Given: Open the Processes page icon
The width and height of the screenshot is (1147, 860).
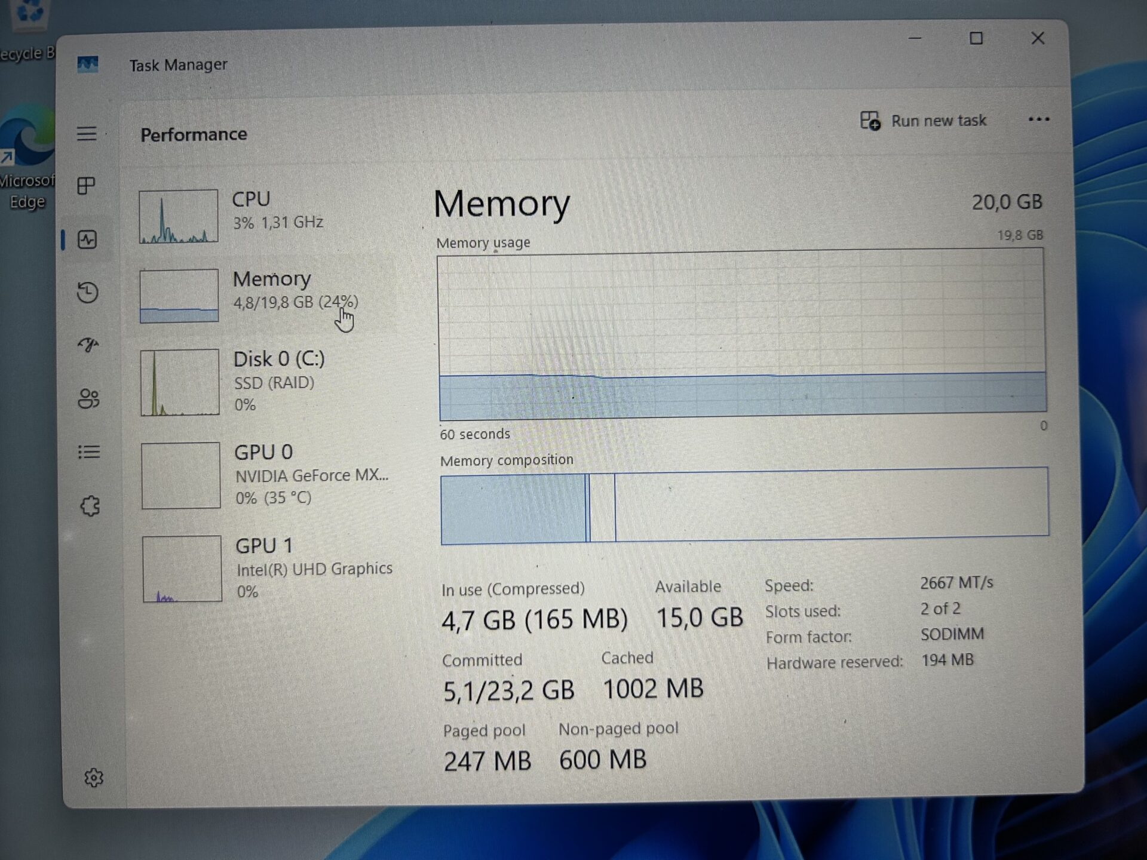Looking at the screenshot, I should point(87,186).
